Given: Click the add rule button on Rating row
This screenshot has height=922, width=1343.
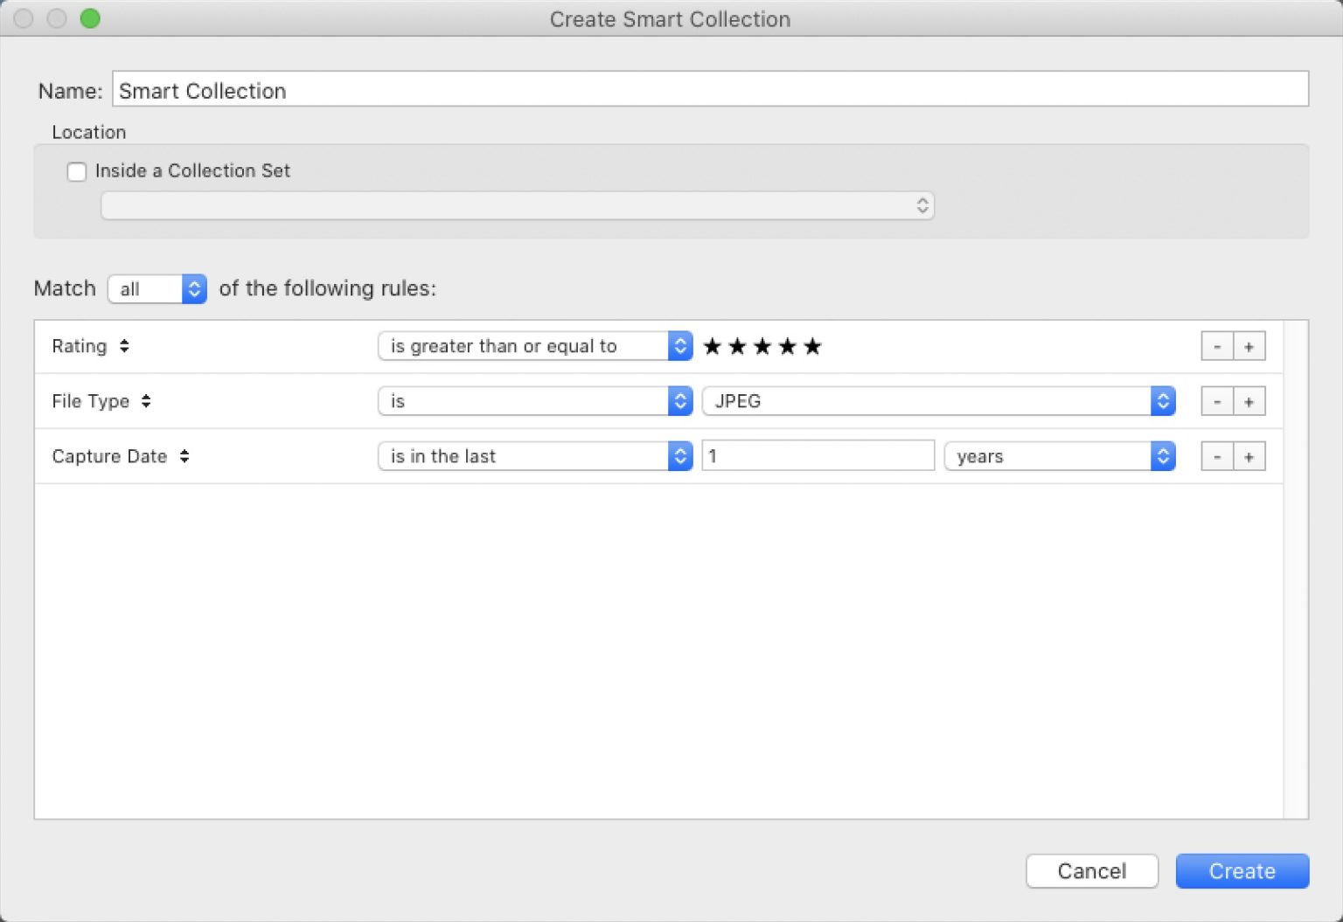Looking at the screenshot, I should pos(1250,346).
